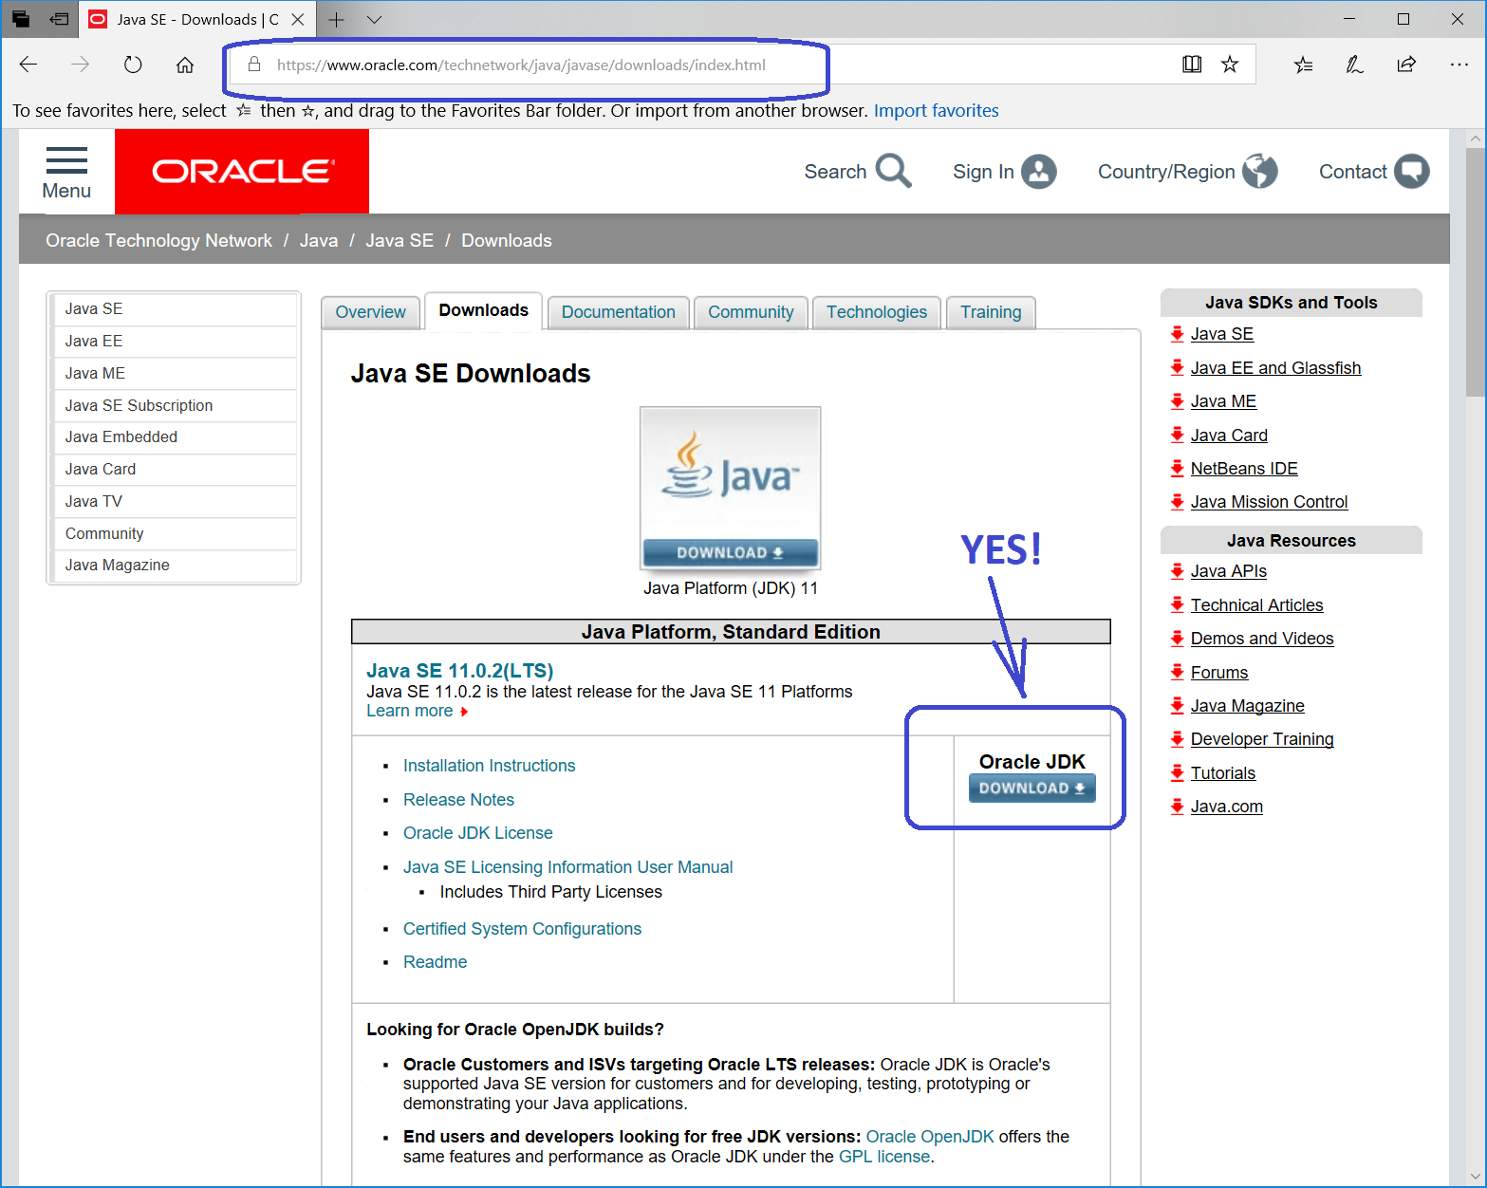
Task: Open the favorites hub icon
Action: coord(1303,65)
